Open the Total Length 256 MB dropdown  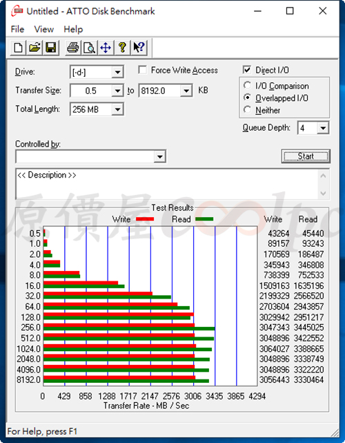pos(117,109)
